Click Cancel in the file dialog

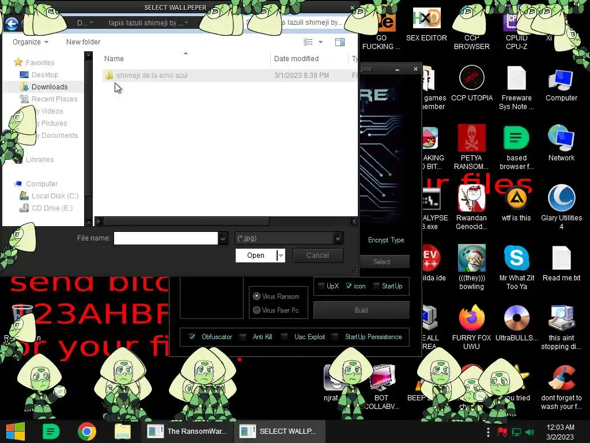pos(317,256)
